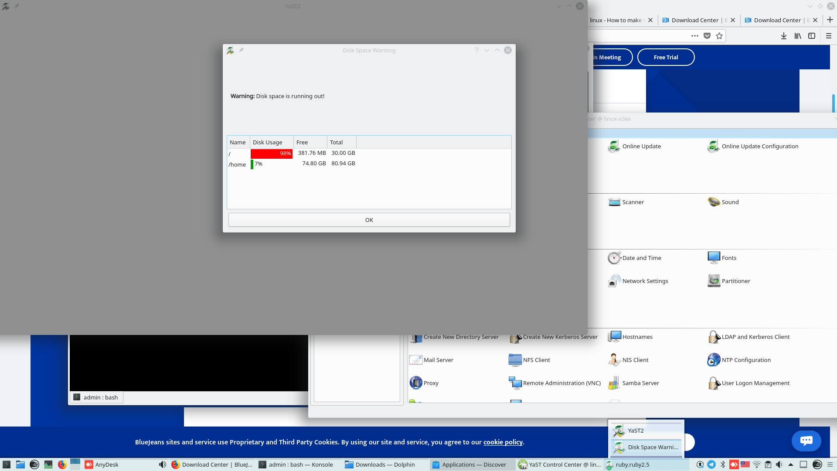
Task: Open Firefox downloads arrow icon
Action: click(783, 36)
